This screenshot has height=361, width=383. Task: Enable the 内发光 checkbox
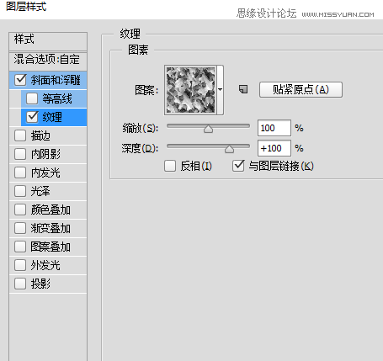pos(20,173)
